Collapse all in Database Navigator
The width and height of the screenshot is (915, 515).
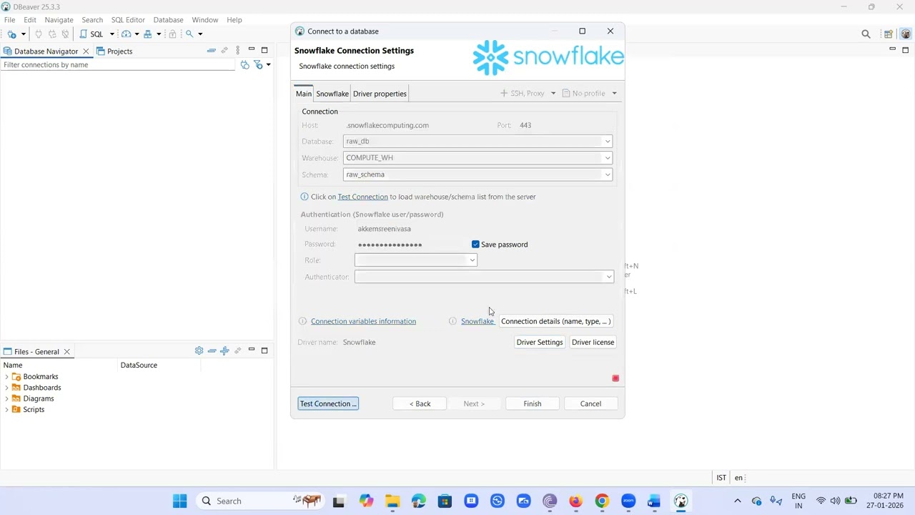(211, 51)
